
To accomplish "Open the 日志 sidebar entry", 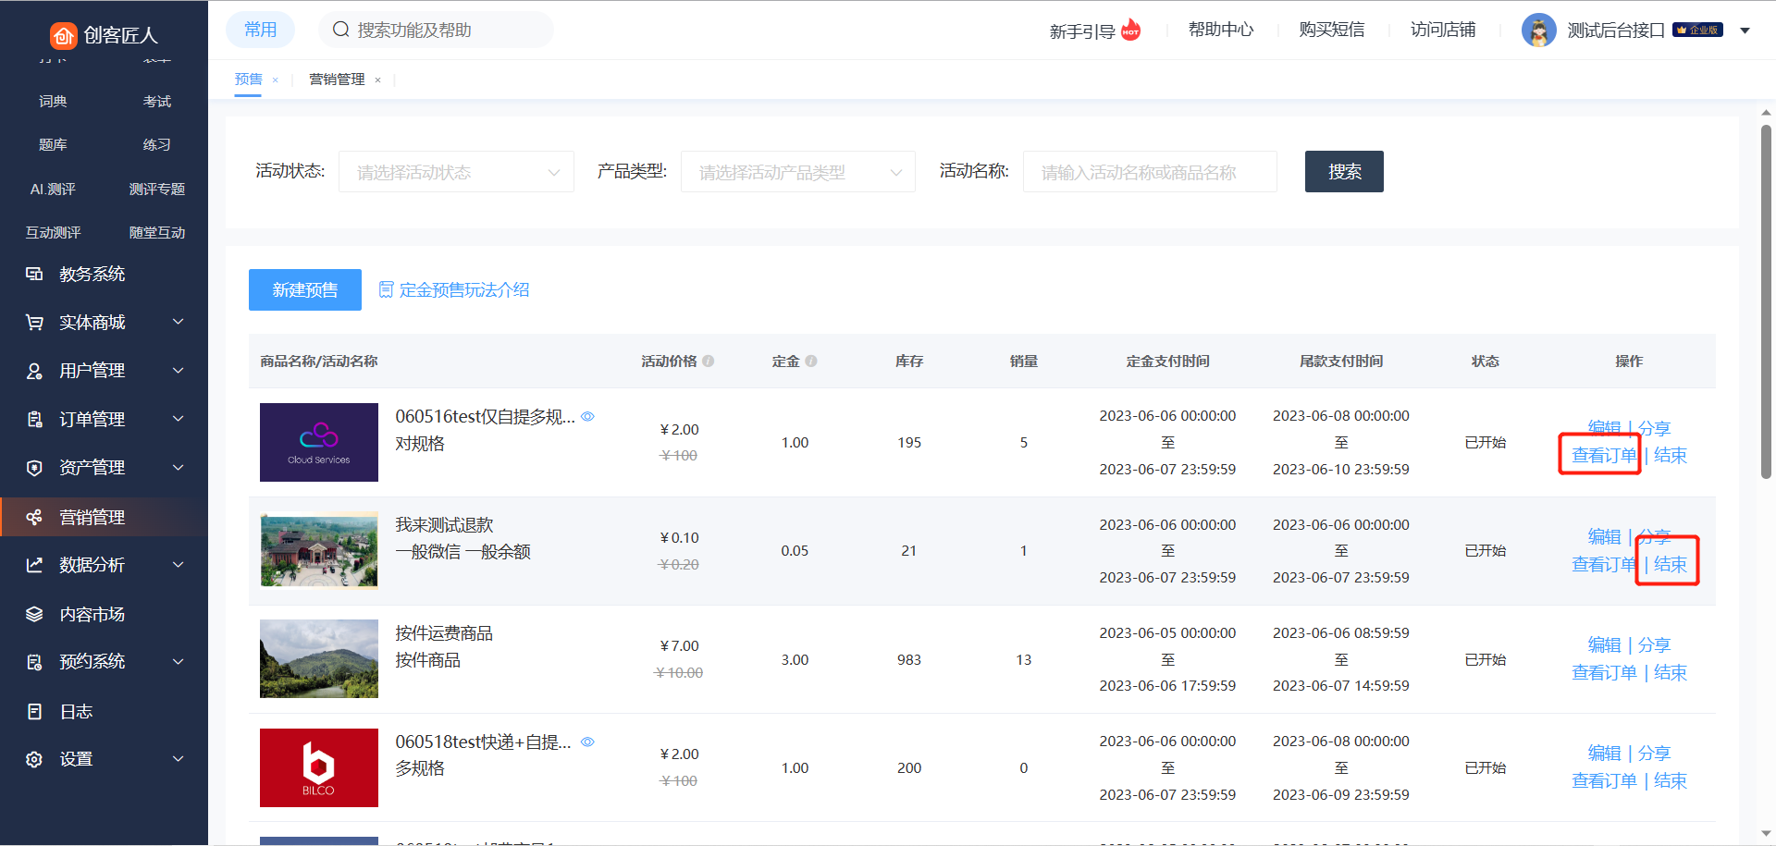I will pos(76,711).
